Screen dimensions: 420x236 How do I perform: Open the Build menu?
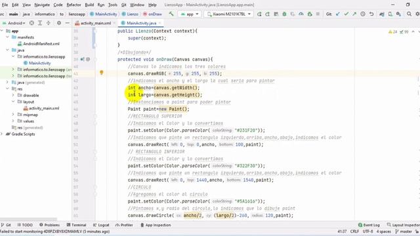coord(89,5)
